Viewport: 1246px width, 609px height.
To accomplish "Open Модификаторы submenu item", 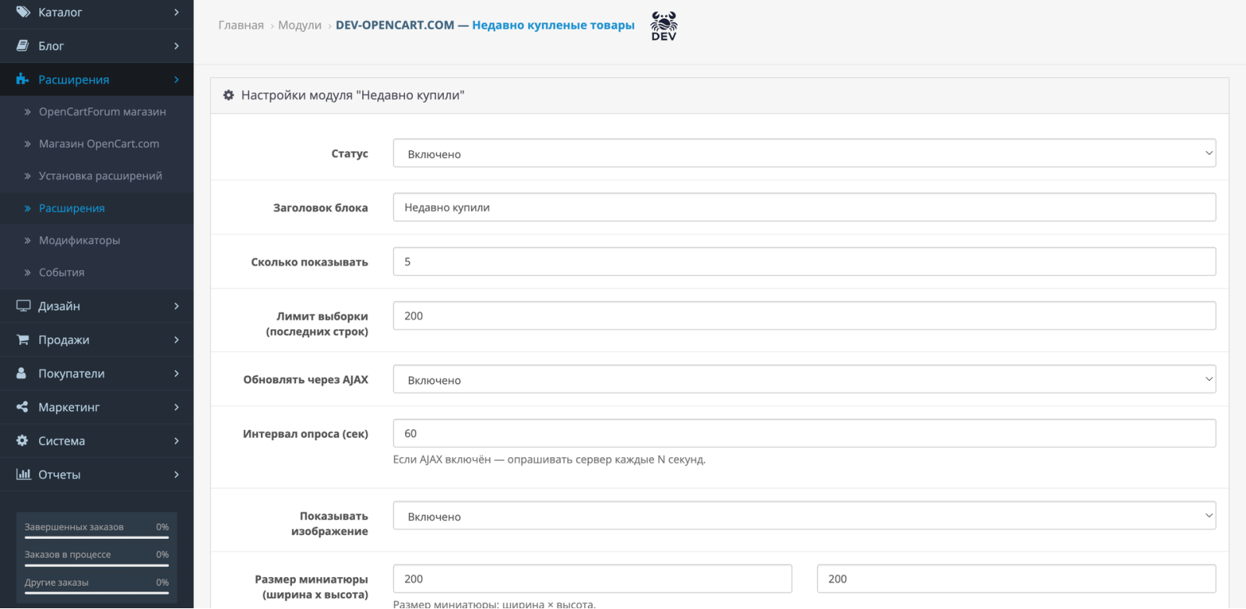I will (79, 240).
